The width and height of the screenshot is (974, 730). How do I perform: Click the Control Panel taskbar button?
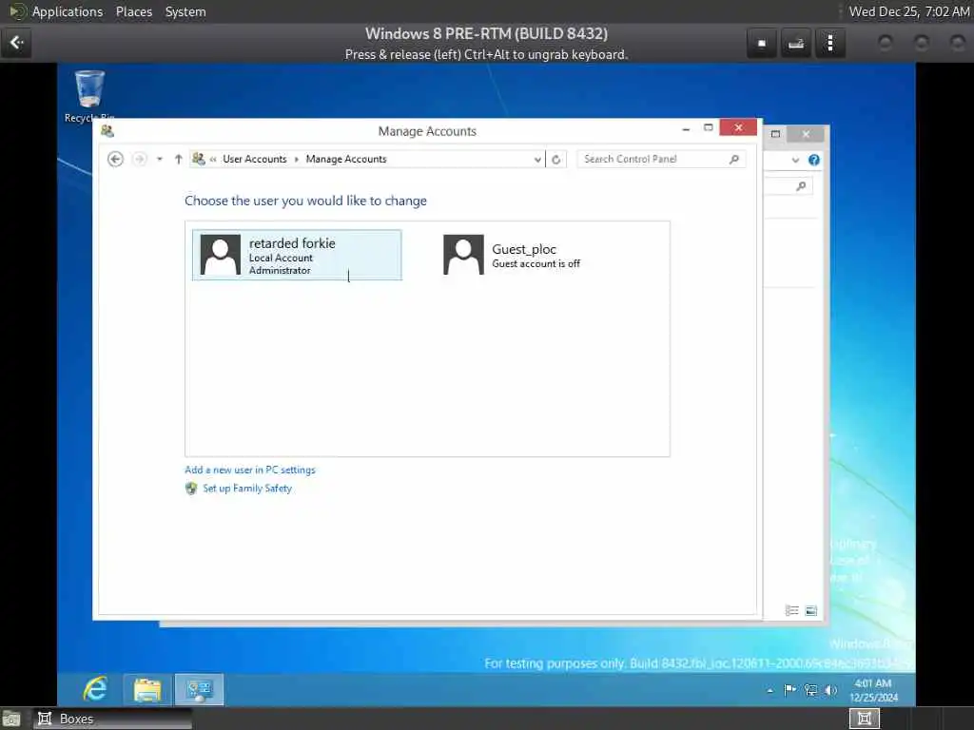[200, 689]
